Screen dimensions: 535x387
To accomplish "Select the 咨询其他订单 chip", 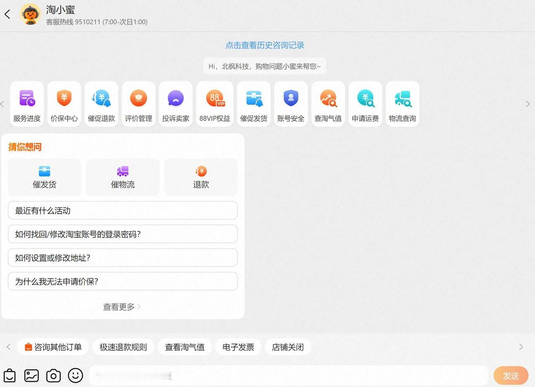I will (53, 347).
